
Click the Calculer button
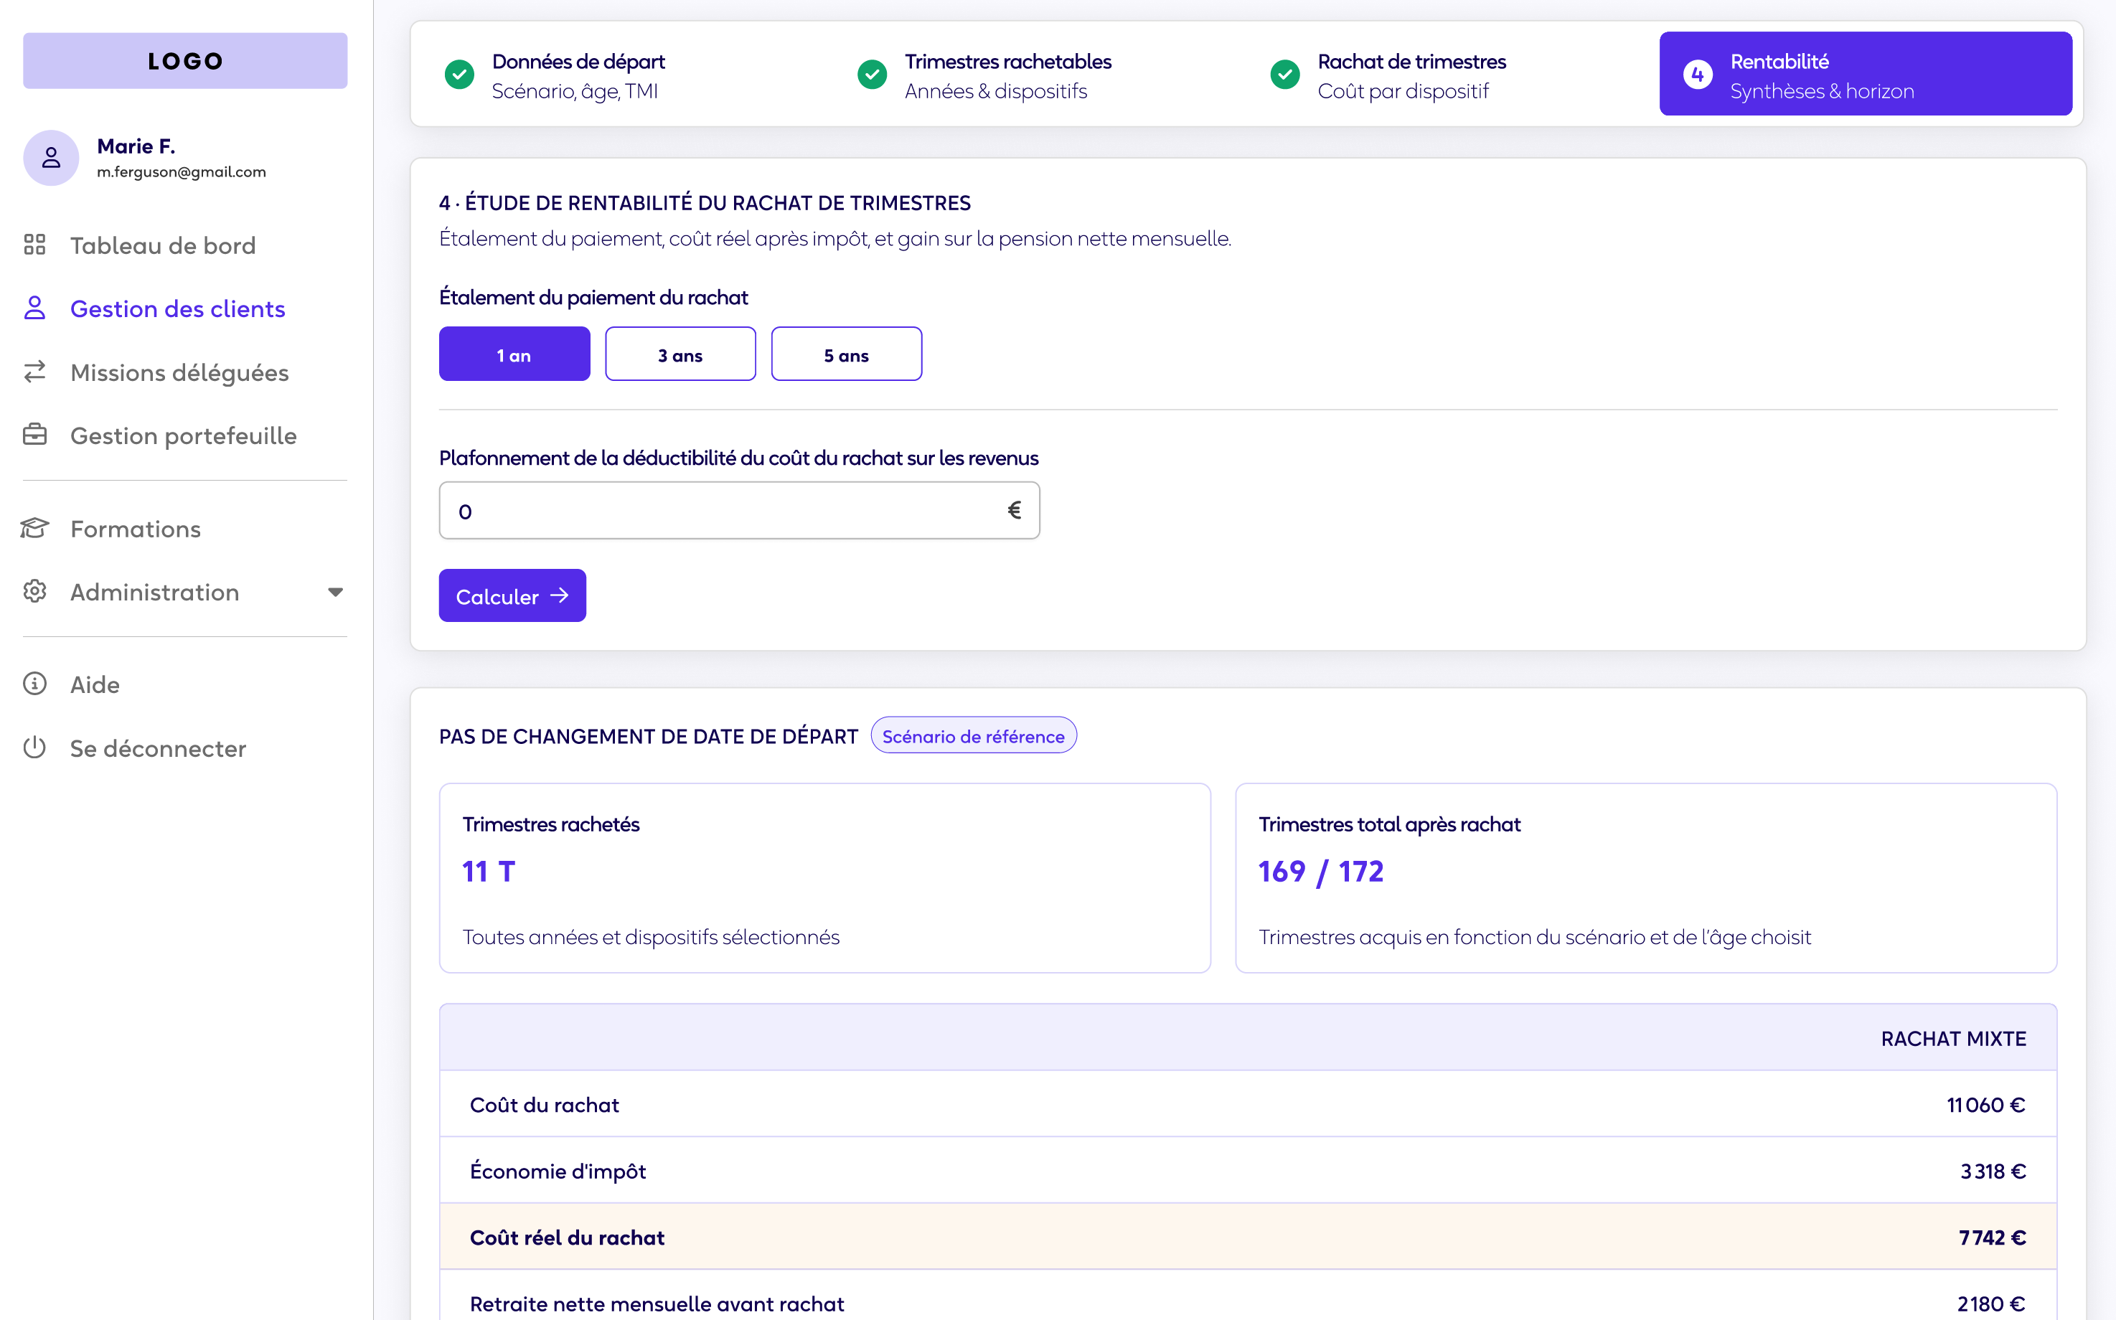pyautogui.click(x=512, y=596)
